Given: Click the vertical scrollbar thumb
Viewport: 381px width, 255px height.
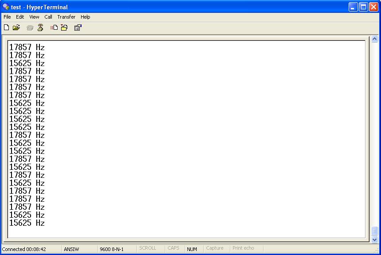Looking at the screenshot, I should [374, 231].
